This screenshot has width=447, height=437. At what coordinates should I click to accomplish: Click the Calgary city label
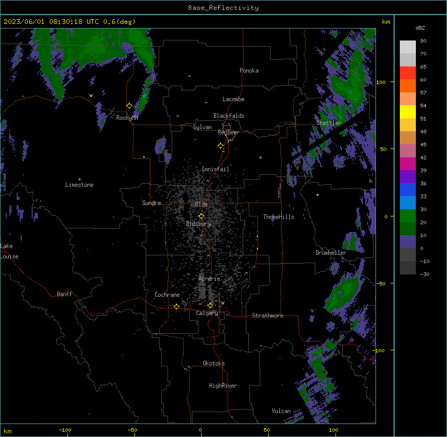pyautogui.click(x=207, y=313)
